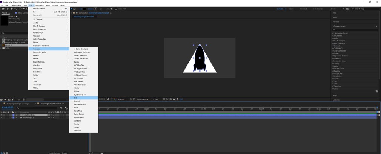Create a new folder in Project panel
The image size is (381, 154).
pos(5,99)
